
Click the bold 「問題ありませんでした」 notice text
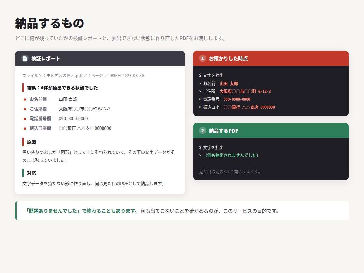(82, 211)
